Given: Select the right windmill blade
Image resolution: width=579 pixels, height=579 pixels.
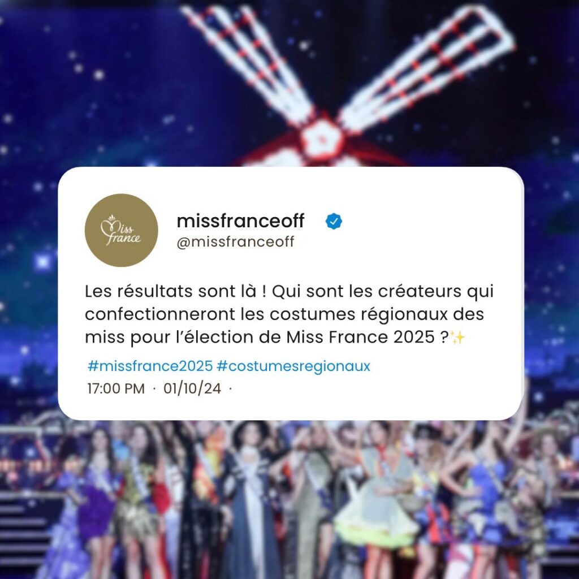Looking at the screenshot, I should [x=425, y=67].
